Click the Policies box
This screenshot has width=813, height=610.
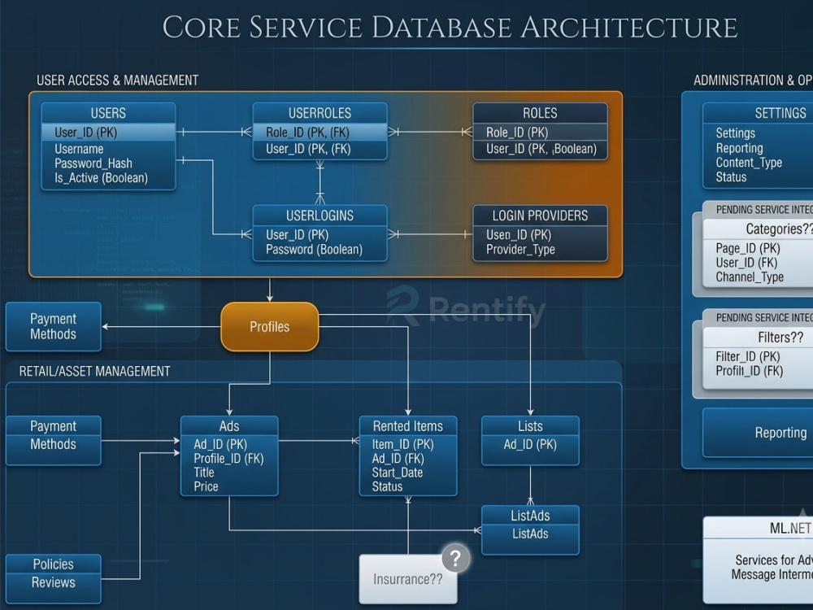pyautogui.click(x=54, y=564)
